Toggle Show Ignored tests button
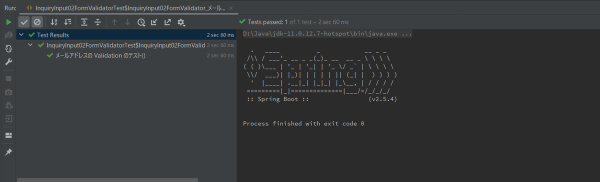 [x=37, y=22]
